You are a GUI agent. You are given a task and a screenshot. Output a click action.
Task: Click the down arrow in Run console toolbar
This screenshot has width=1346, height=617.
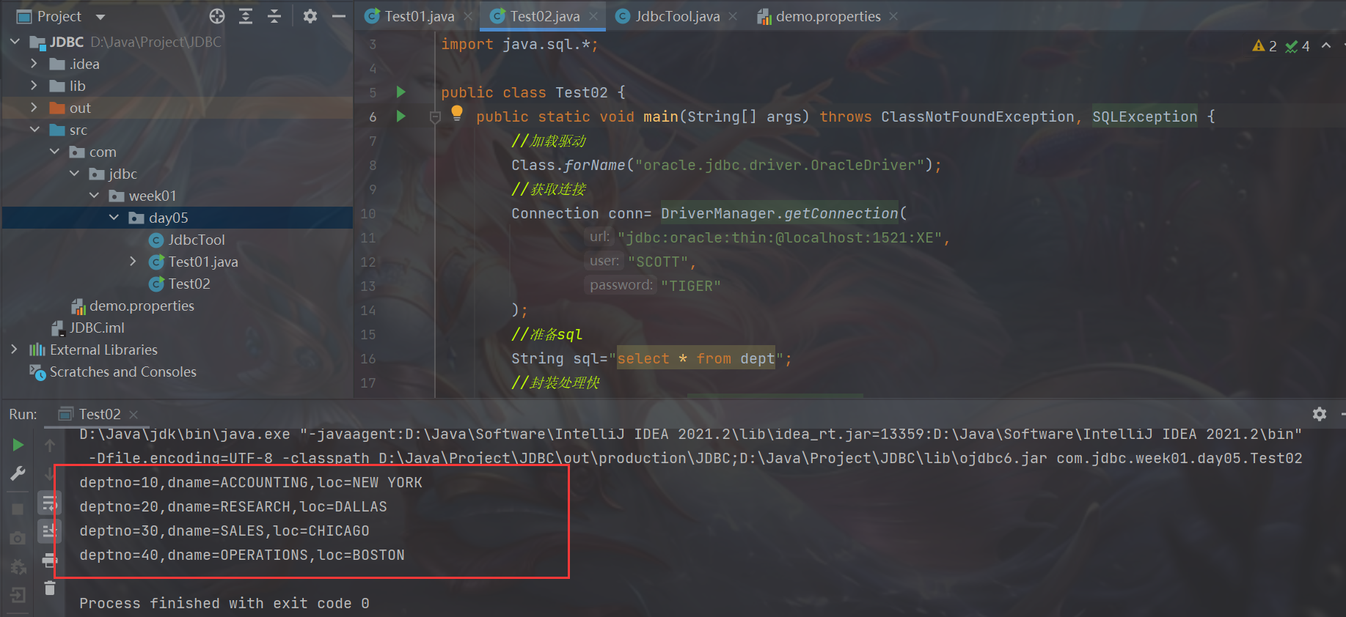(x=50, y=473)
